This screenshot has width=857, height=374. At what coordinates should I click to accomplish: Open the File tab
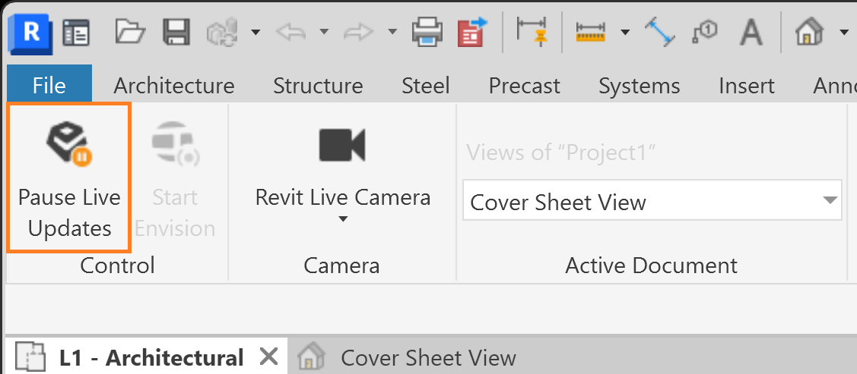click(49, 85)
